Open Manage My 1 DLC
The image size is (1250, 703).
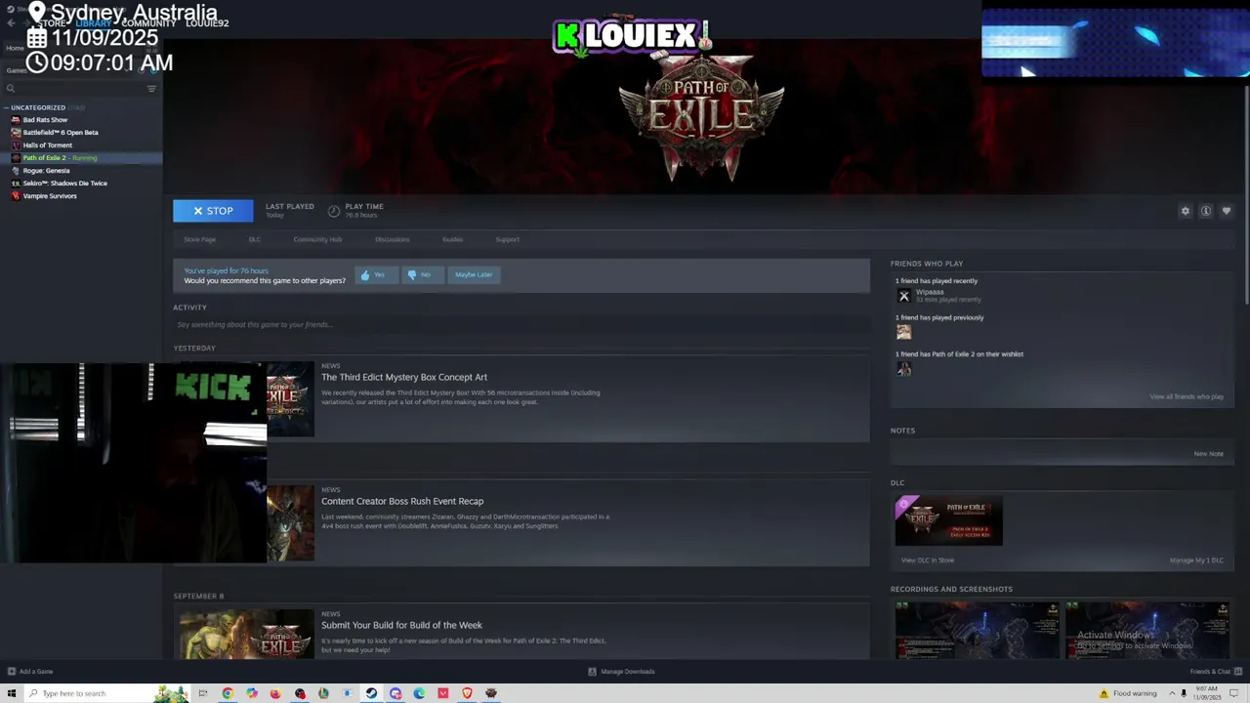1196,560
